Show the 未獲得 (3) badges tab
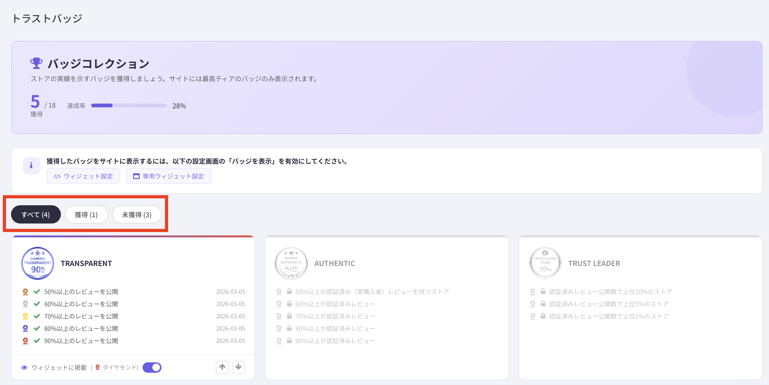 (x=137, y=215)
